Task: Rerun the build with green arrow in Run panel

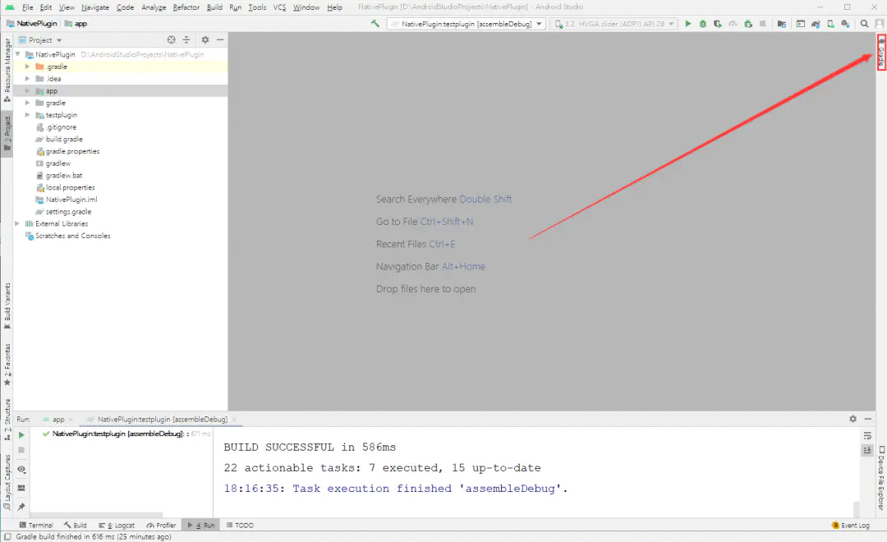Action: point(21,434)
